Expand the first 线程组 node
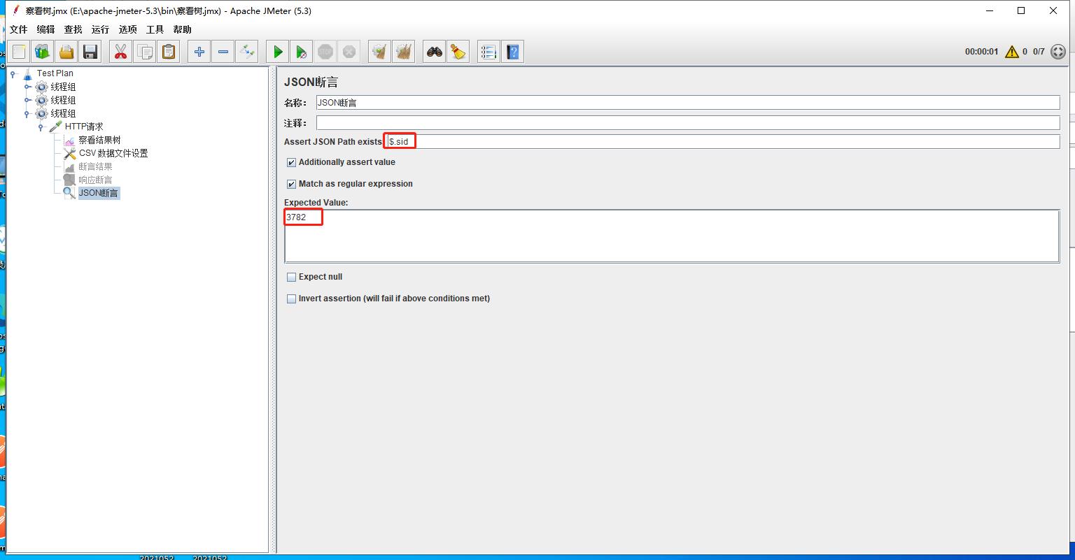This screenshot has height=560, width=1075. click(27, 87)
